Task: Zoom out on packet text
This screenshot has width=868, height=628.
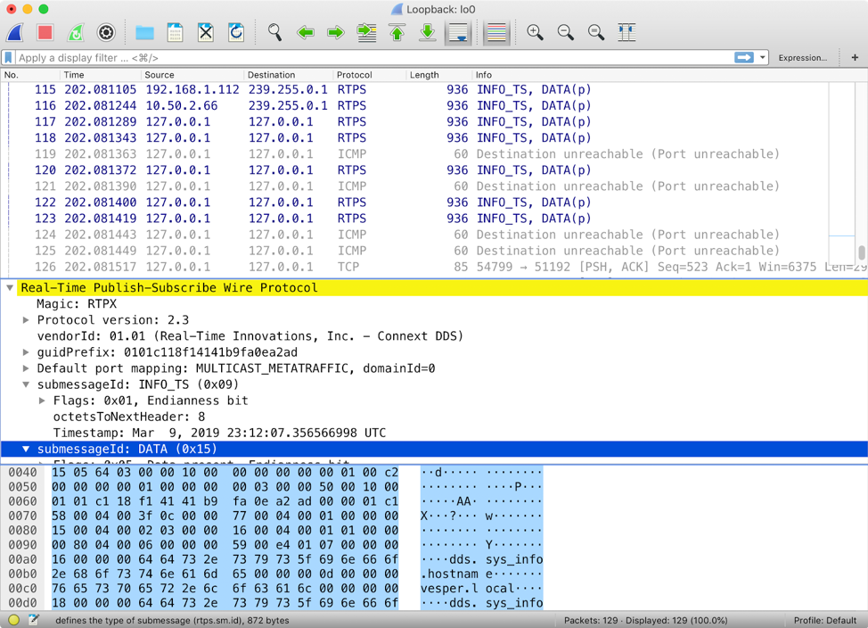Action: tap(565, 33)
